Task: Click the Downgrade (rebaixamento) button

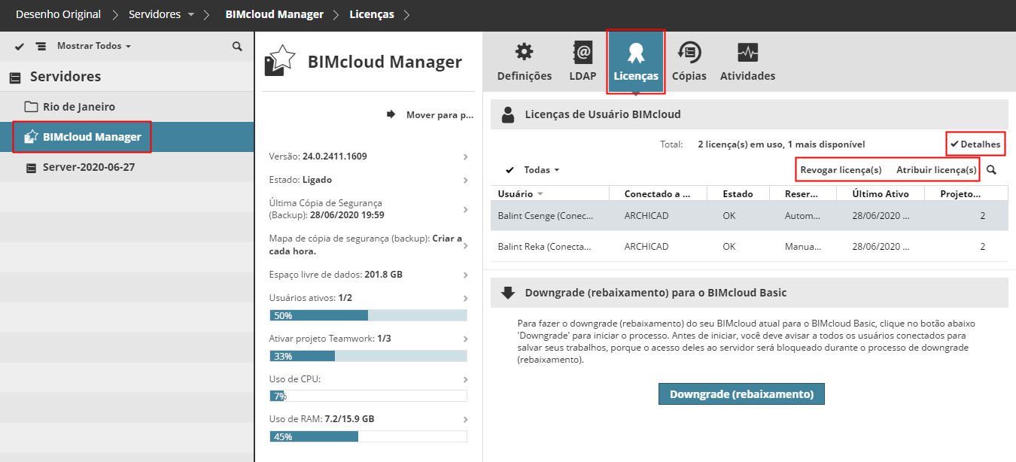Action: click(x=741, y=394)
